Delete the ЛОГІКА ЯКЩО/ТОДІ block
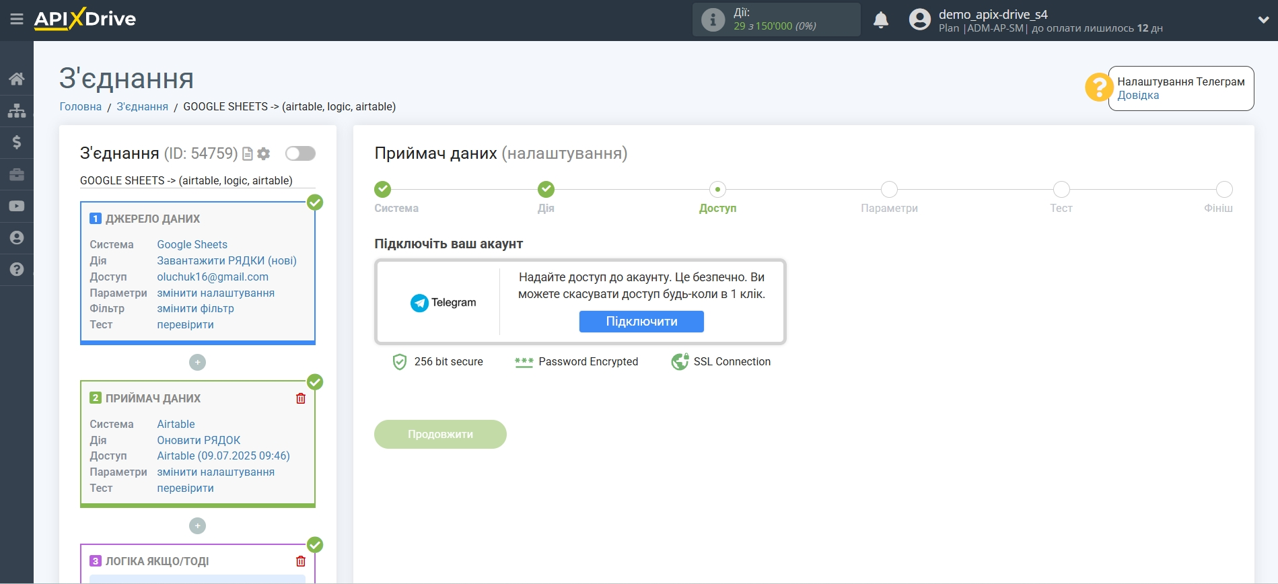 pos(301,561)
